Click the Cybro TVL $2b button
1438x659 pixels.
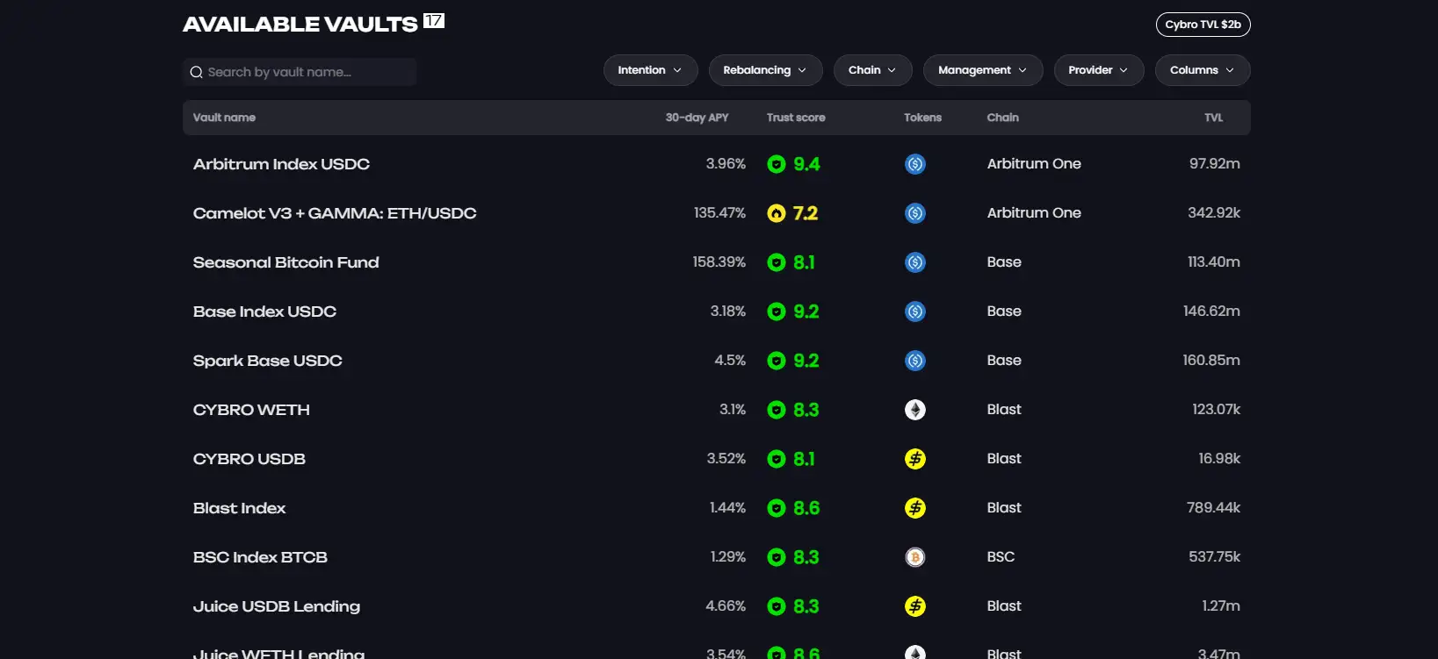(x=1203, y=25)
